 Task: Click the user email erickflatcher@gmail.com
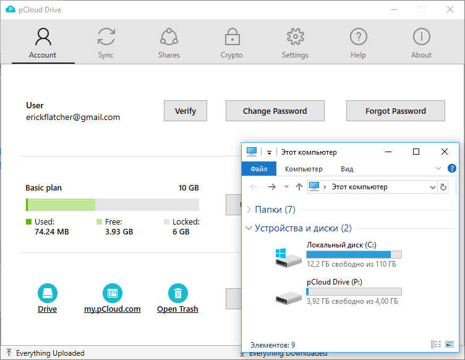73,117
